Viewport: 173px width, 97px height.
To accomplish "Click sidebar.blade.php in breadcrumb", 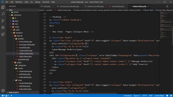I will [x=64, y=10].
